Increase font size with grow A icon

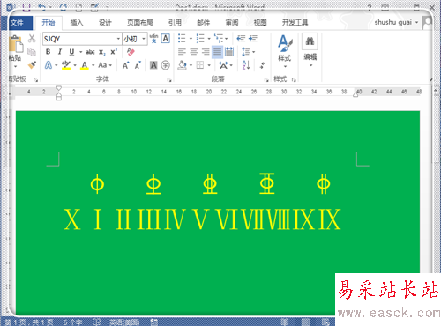(125, 65)
